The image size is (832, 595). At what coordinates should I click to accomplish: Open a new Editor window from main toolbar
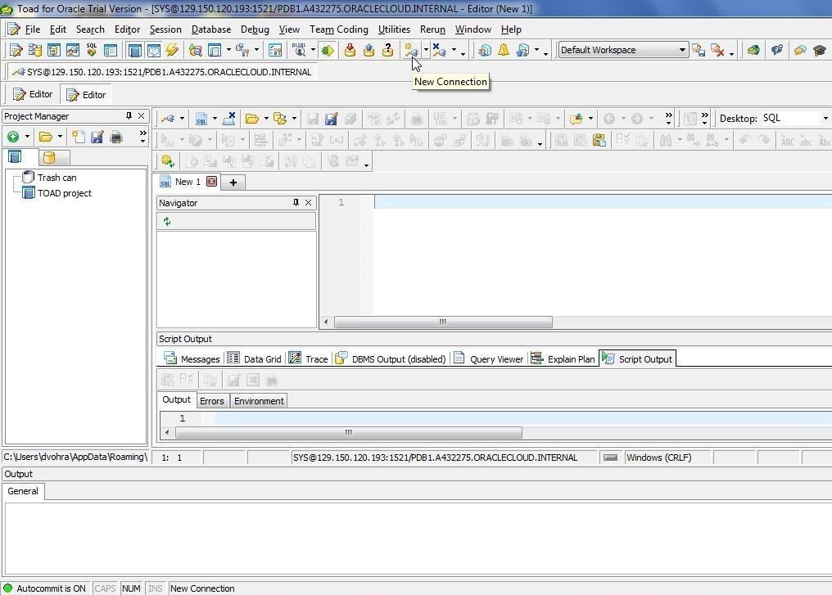coord(16,51)
